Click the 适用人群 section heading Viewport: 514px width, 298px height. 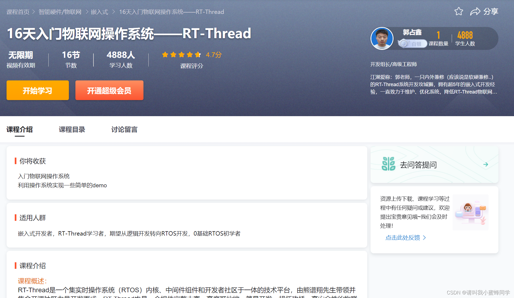[33, 218]
